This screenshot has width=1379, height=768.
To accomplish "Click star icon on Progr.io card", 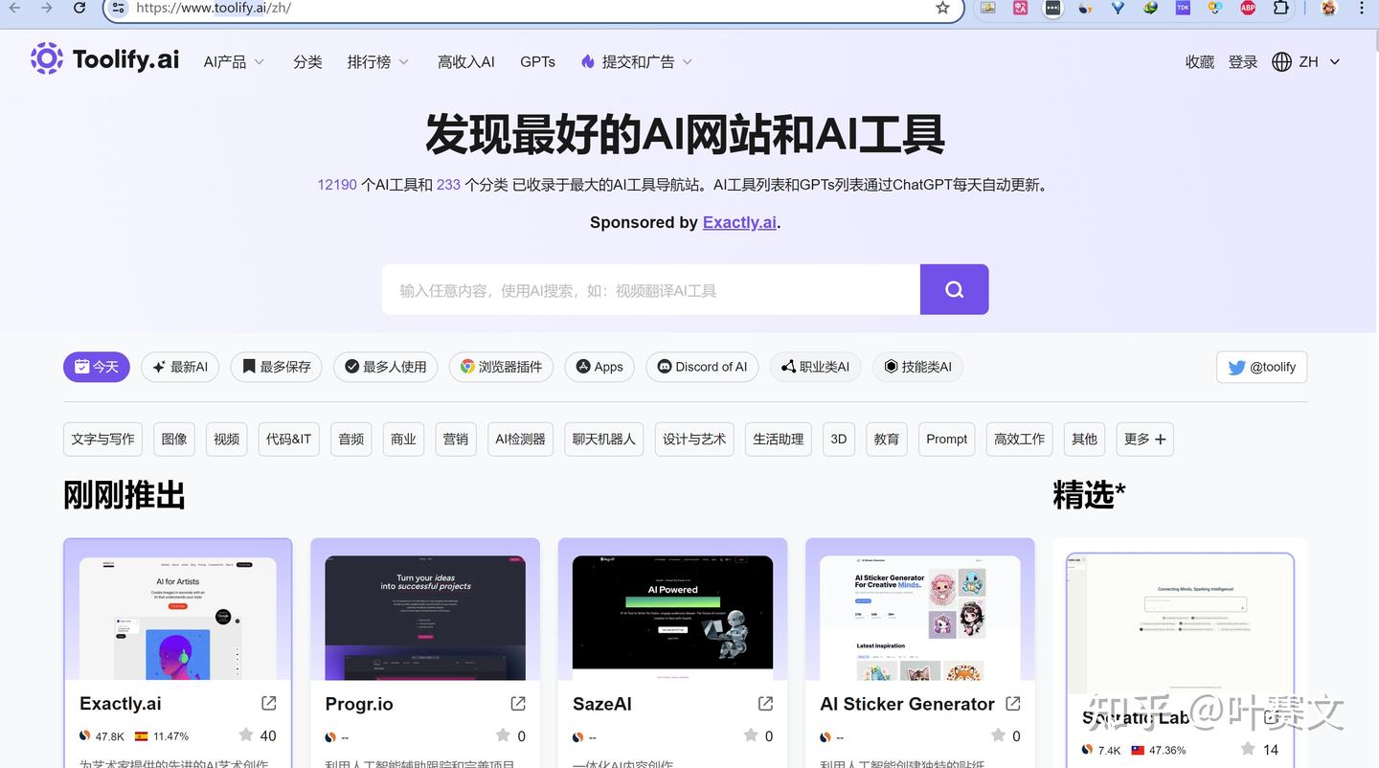I will pos(503,734).
